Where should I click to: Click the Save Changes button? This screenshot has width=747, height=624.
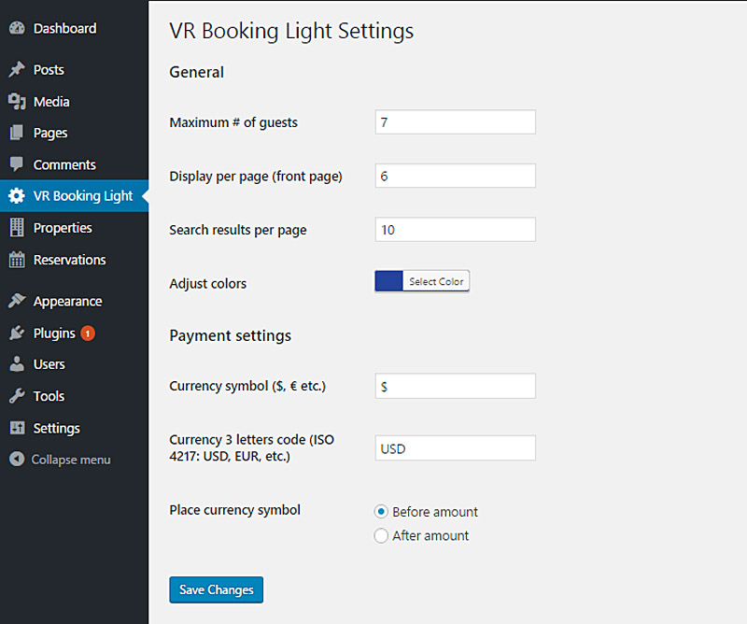tap(217, 589)
